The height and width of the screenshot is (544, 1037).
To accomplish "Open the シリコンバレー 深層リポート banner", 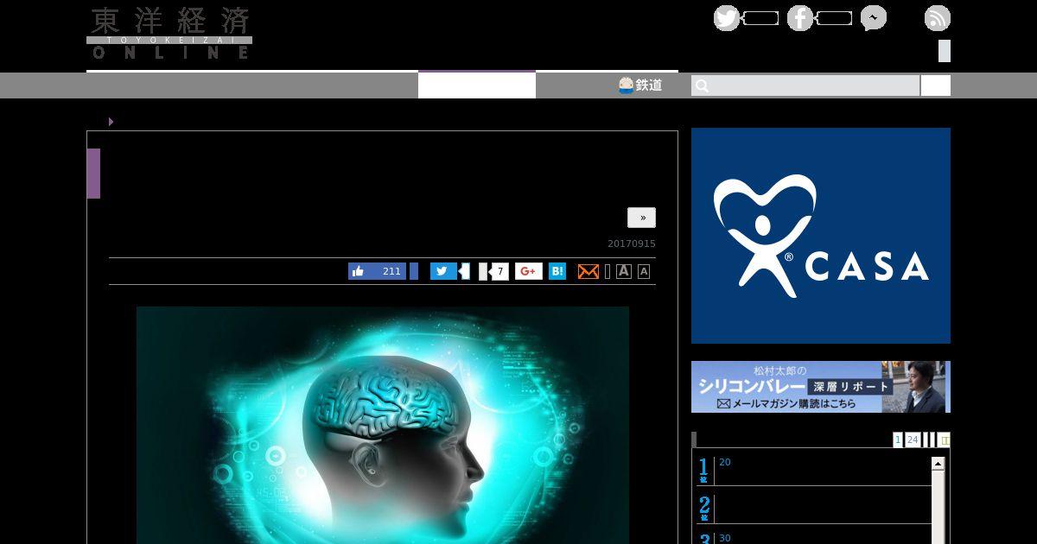I will 821,387.
